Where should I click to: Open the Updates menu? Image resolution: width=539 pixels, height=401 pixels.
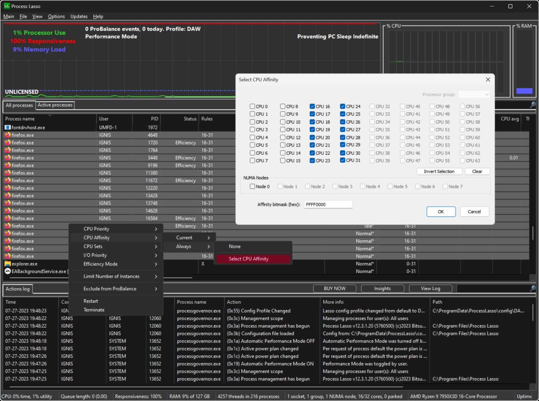[79, 16]
